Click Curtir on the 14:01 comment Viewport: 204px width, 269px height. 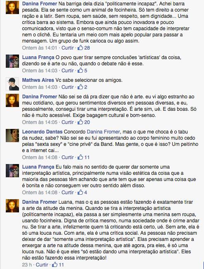coord(68,48)
